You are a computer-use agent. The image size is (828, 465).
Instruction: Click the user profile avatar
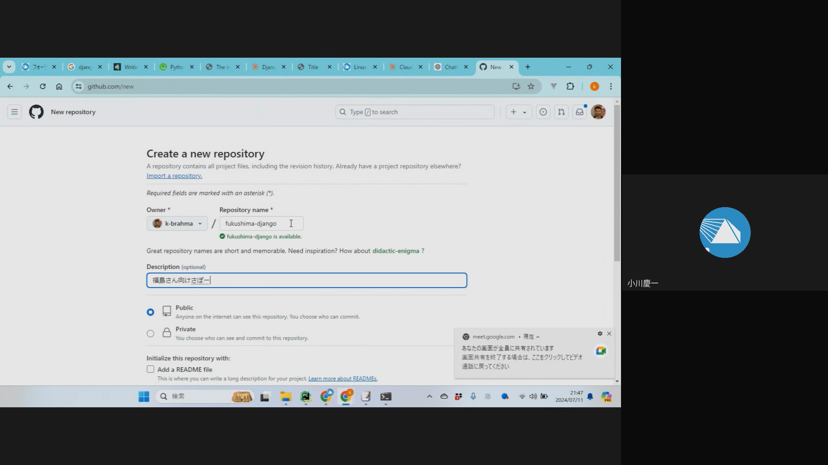(598, 112)
